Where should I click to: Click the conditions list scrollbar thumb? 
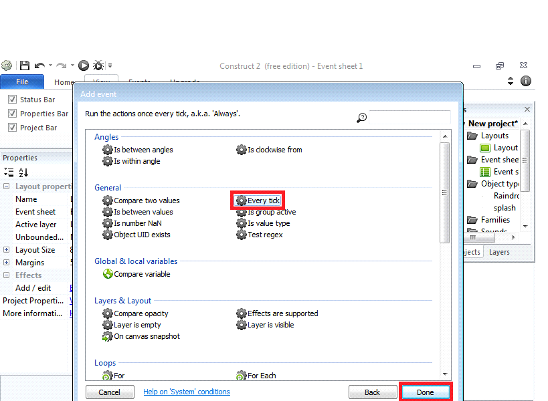(444, 192)
